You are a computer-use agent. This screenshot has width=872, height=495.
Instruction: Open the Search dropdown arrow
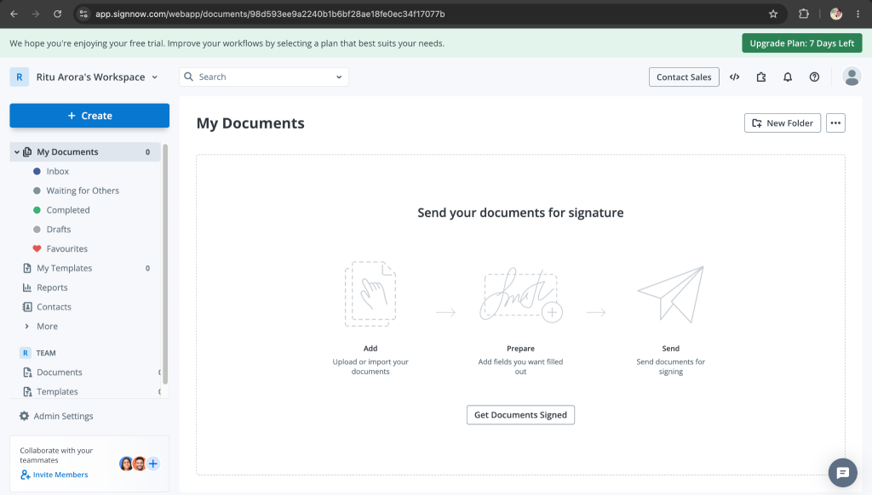(339, 77)
